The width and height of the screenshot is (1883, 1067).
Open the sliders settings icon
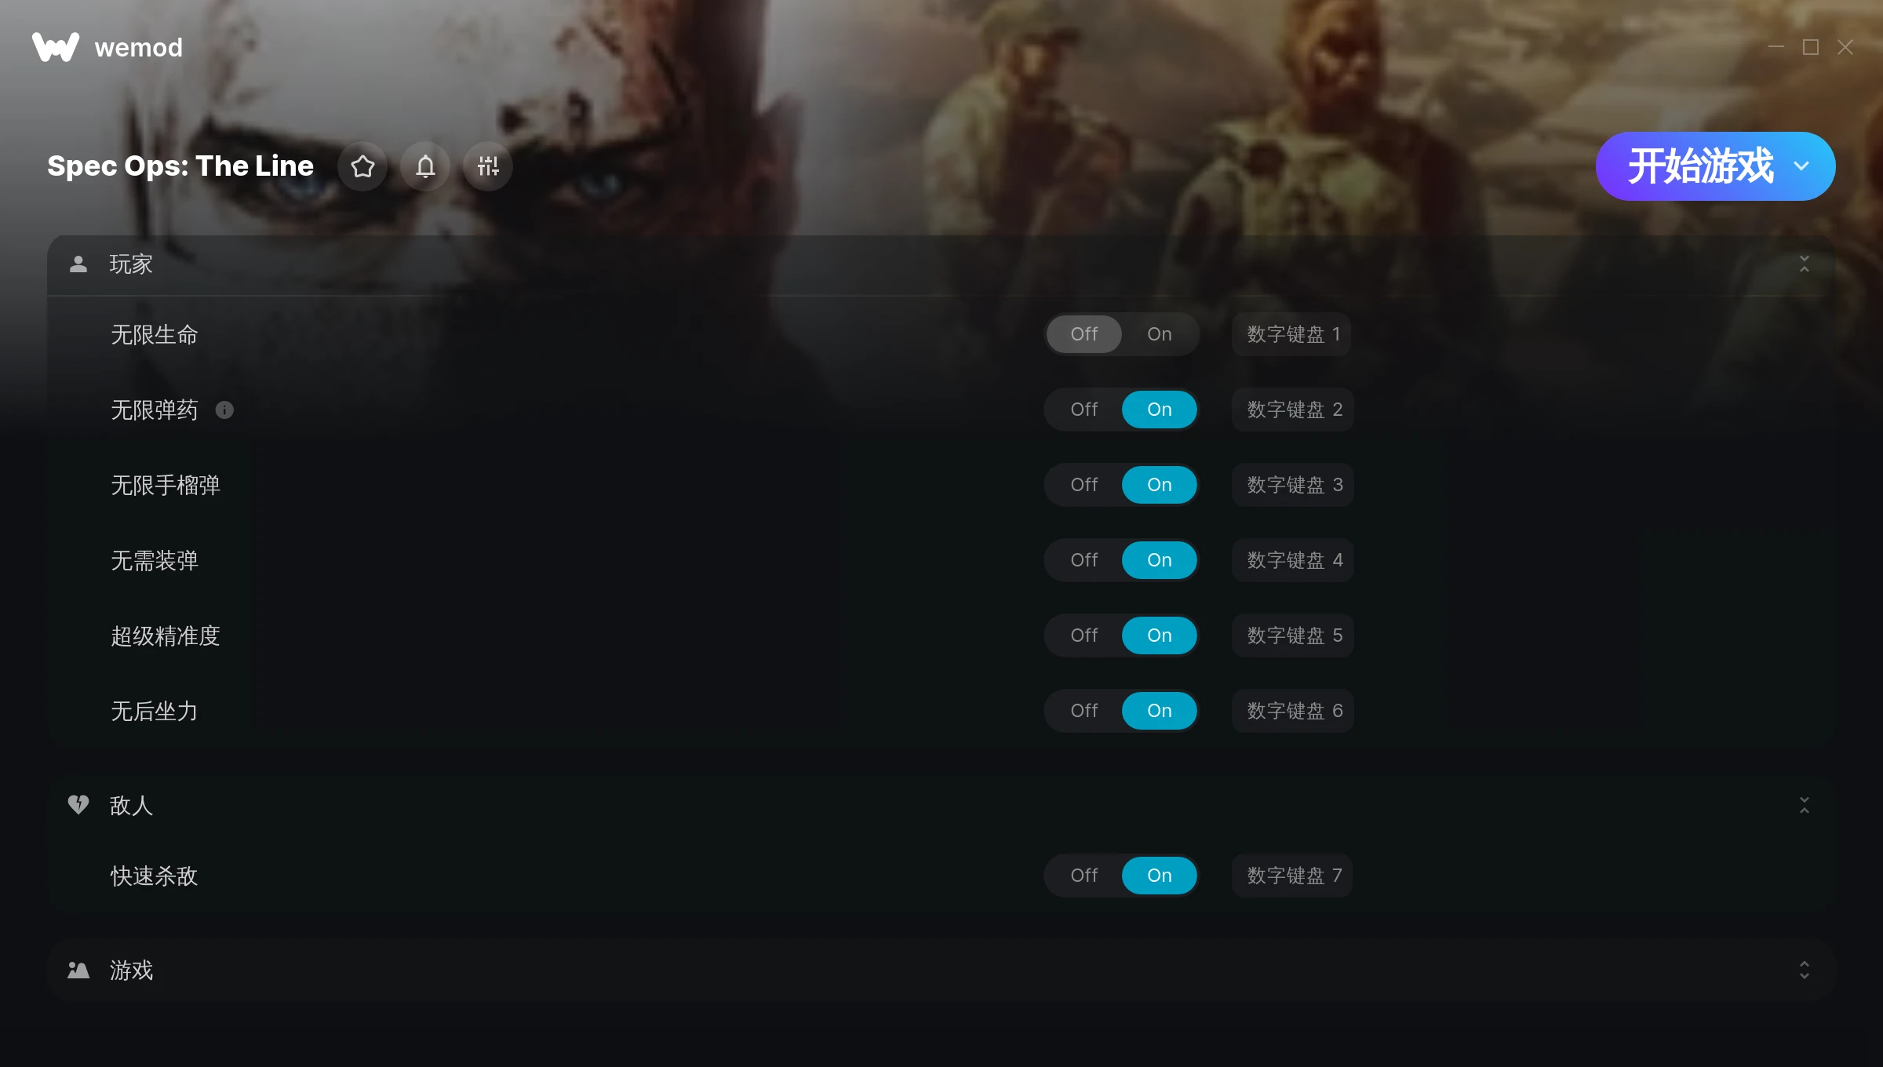coord(488,166)
